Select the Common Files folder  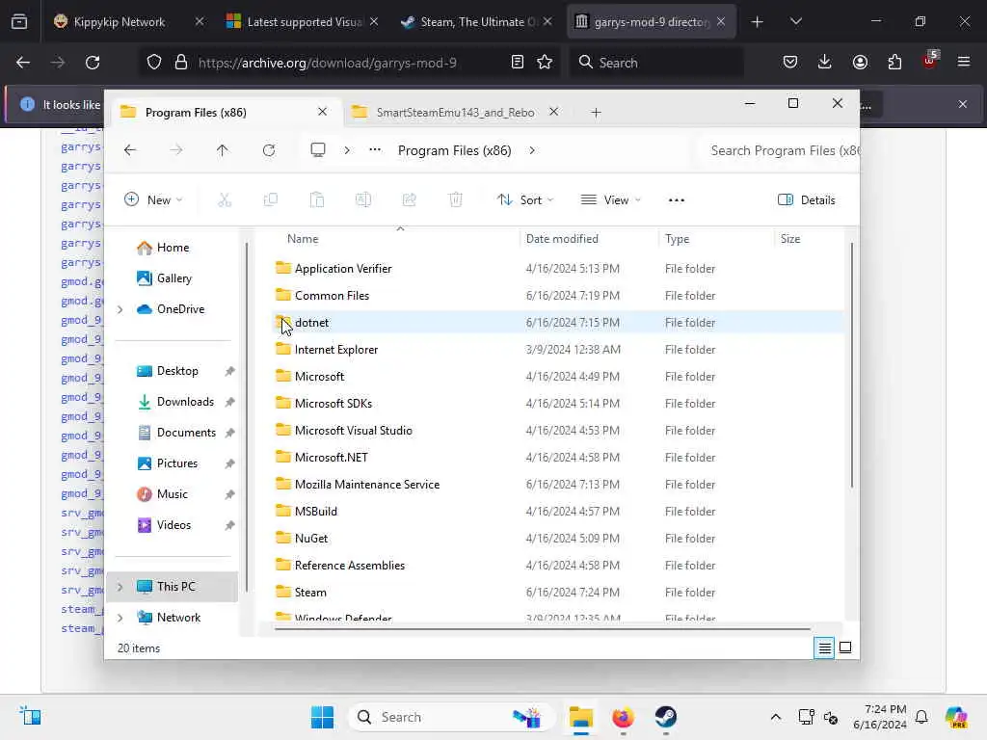[559, 296]
